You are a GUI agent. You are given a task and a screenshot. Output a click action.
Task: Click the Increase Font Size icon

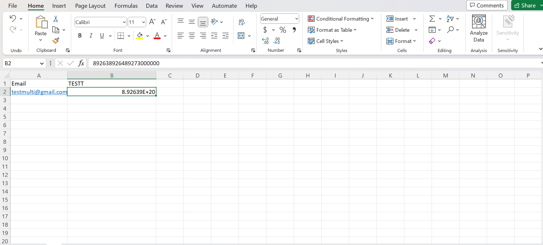coord(152,22)
